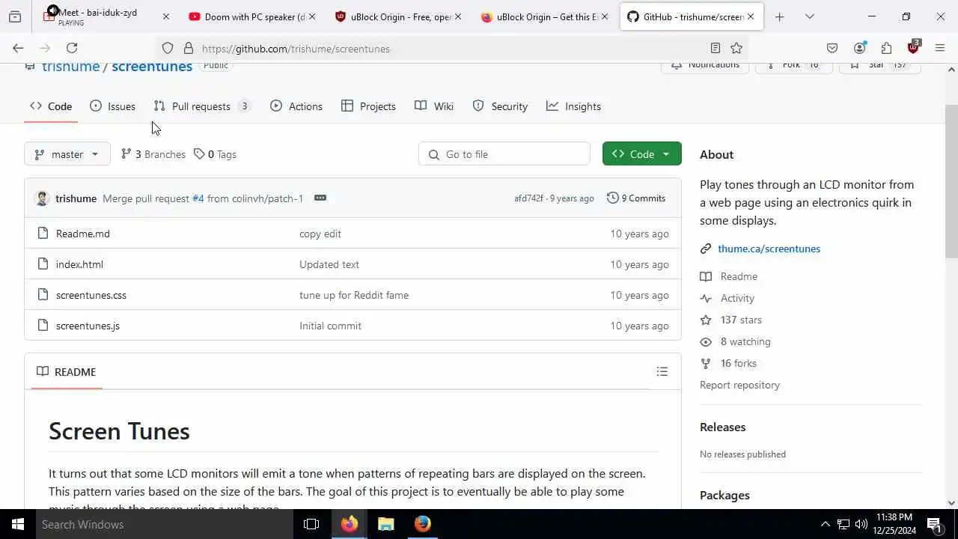Viewport: 958px width, 539px height.
Task: Open the 0 Tags link
Action: tap(215, 154)
